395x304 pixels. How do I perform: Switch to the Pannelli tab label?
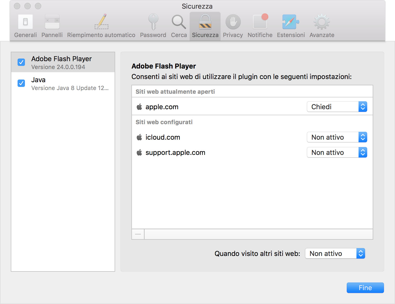point(52,35)
